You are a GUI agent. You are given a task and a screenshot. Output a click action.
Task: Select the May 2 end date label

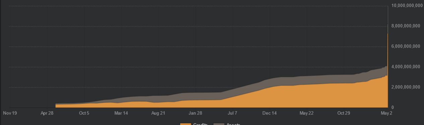tap(386, 113)
